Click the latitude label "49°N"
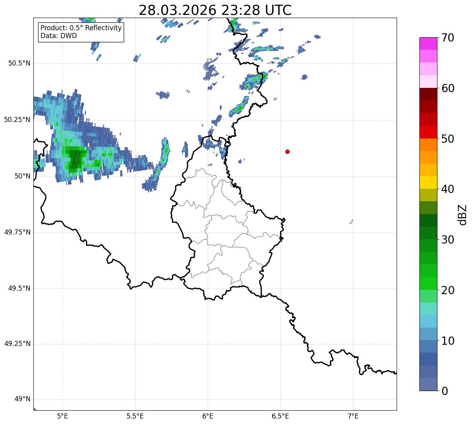 pyautogui.click(x=22, y=399)
